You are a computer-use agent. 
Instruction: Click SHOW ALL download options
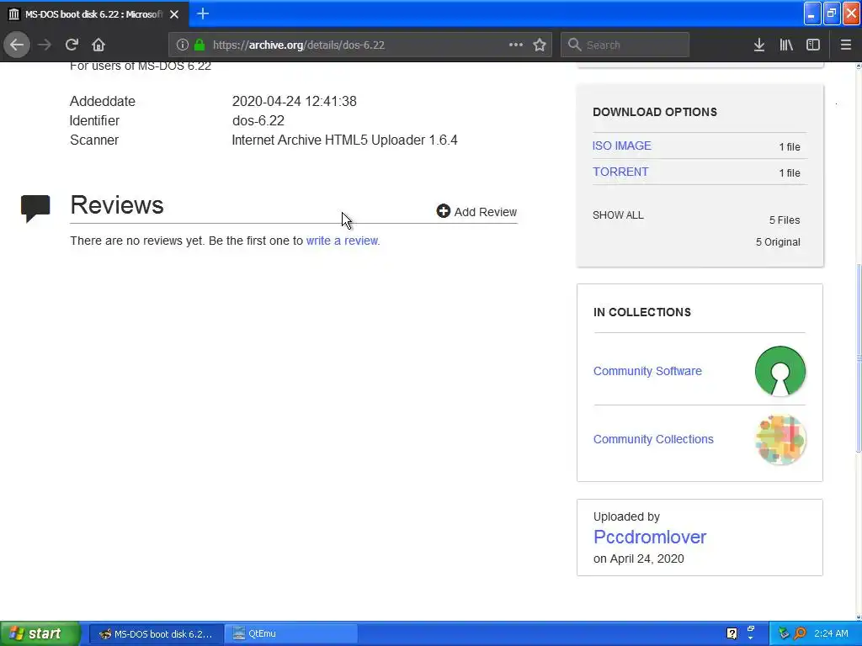618,214
